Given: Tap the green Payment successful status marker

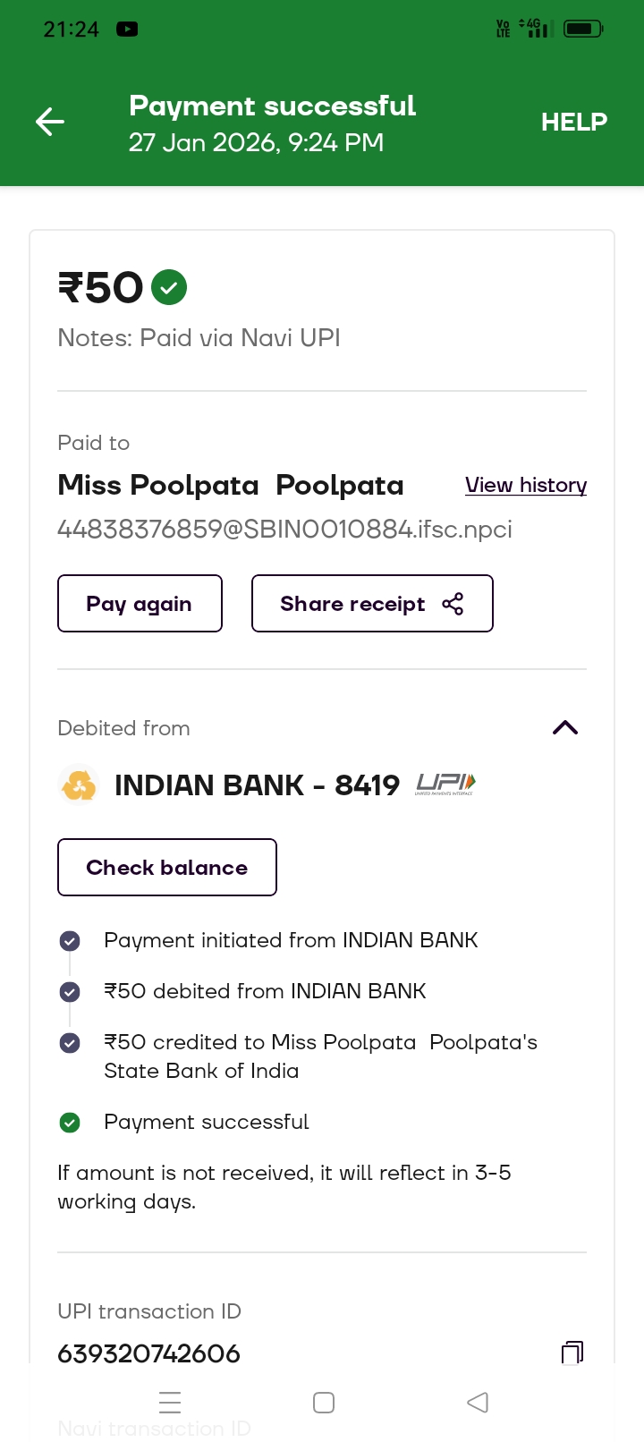Looking at the screenshot, I should click(70, 1123).
